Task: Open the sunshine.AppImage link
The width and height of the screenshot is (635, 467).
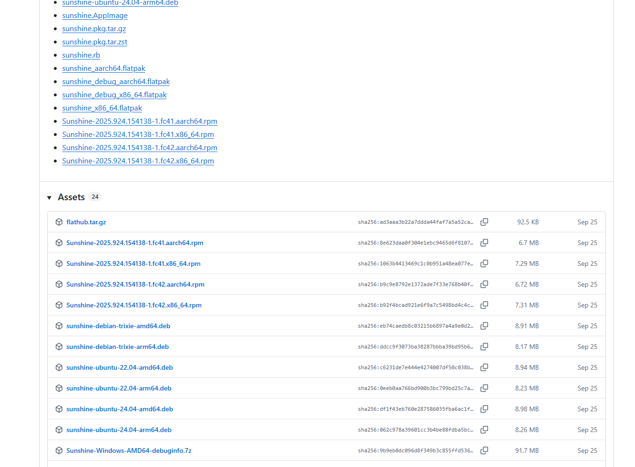Action: [94, 15]
